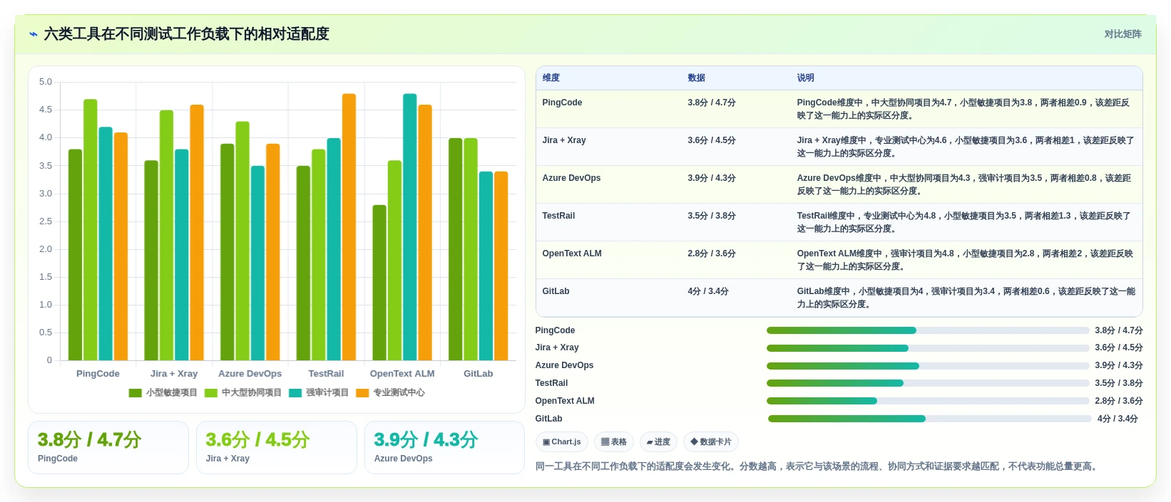Click the TestRail x-axis label
Image resolution: width=1171 pixels, height=502 pixels.
[x=326, y=374]
